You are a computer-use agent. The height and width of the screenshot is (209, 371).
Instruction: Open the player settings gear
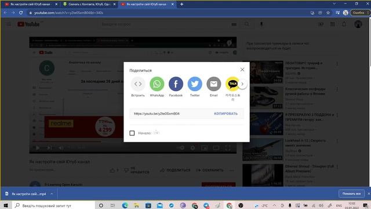coord(193,148)
